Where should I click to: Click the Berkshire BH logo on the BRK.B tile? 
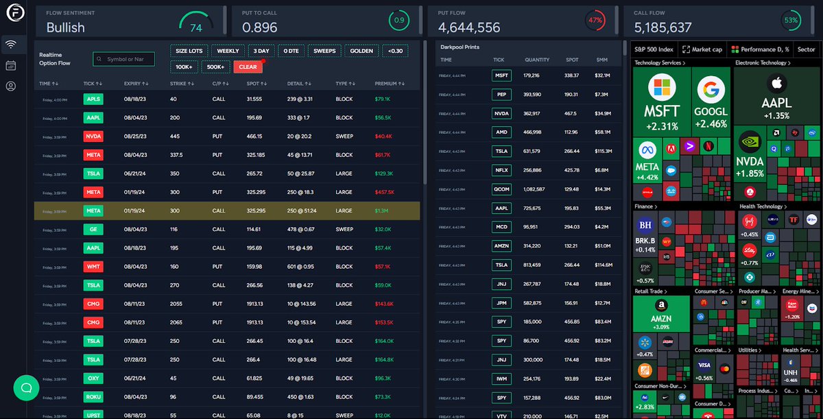click(645, 224)
